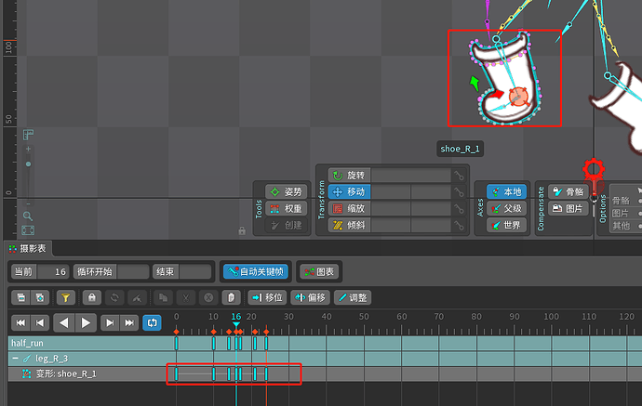Activate the 缩放 scale transform tool
642x406 pixels.
tap(349, 208)
